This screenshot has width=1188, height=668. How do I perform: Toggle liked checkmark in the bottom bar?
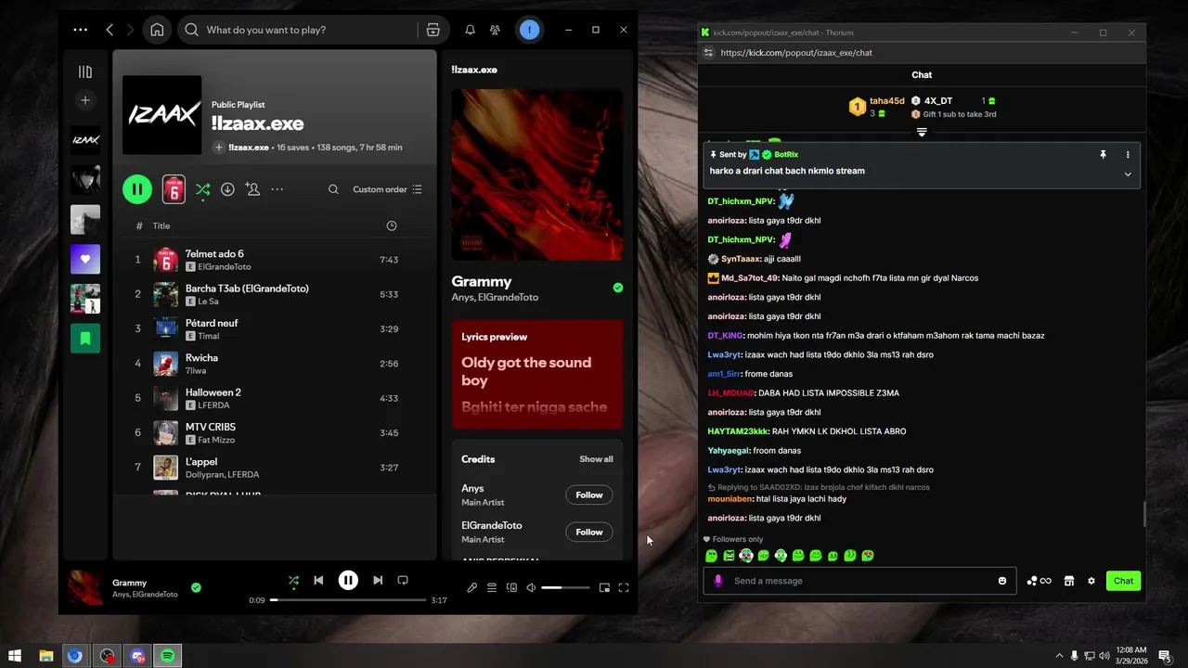tap(196, 587)
